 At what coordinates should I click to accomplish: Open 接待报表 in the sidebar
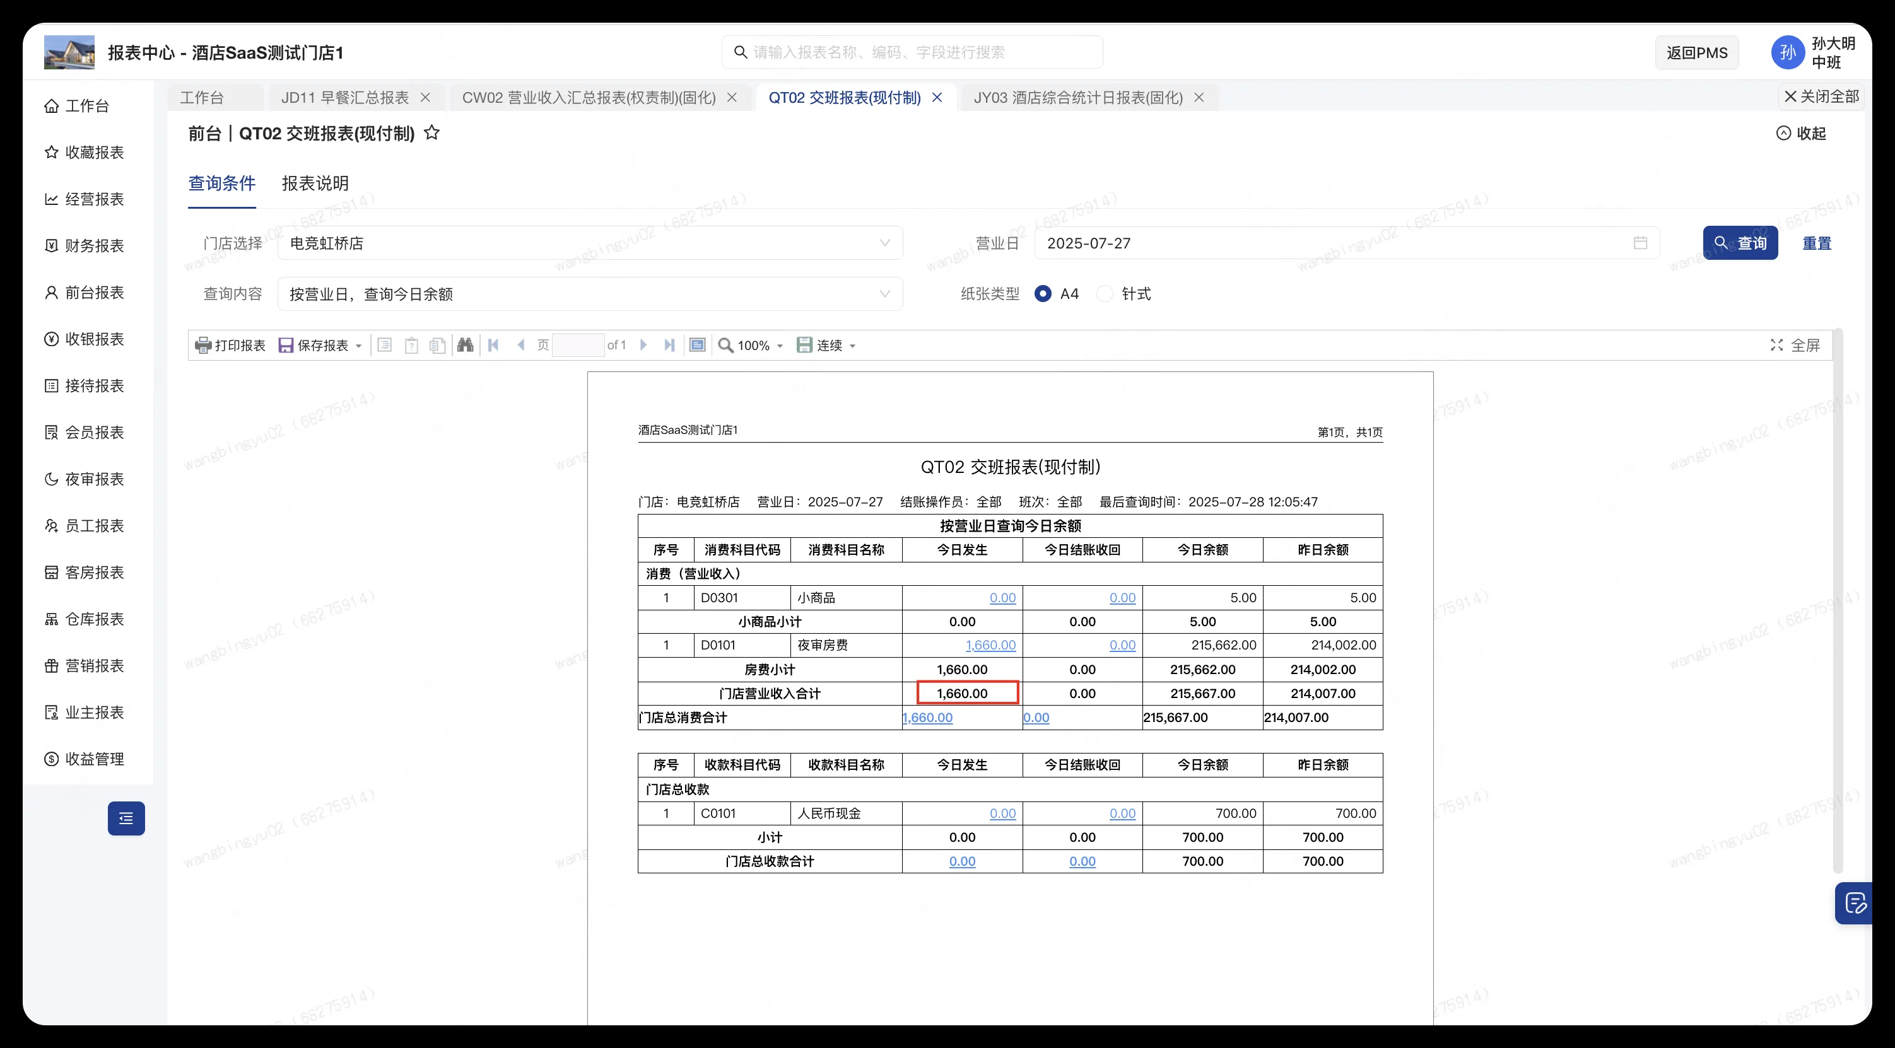pos(84,386)
